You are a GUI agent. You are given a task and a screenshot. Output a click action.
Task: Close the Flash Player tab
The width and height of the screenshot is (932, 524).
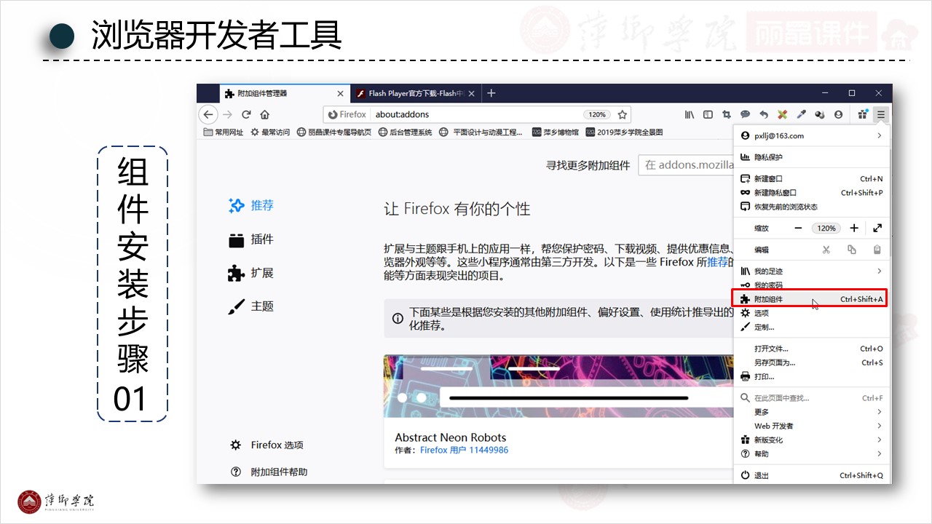471,94
